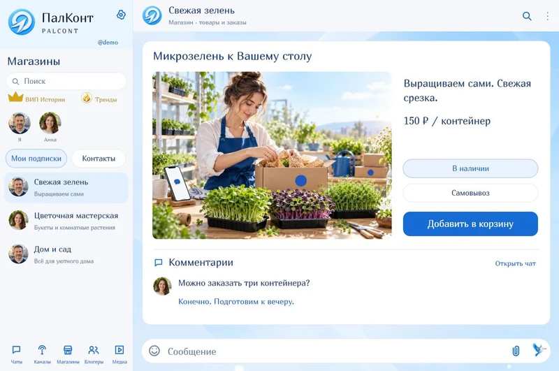The height and width of the screenshot is (371, 559).
Task: Click the flame Тренды icon
Action: [x=87, y=98]
